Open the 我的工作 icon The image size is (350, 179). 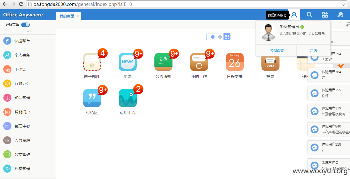tap(199, 62)
